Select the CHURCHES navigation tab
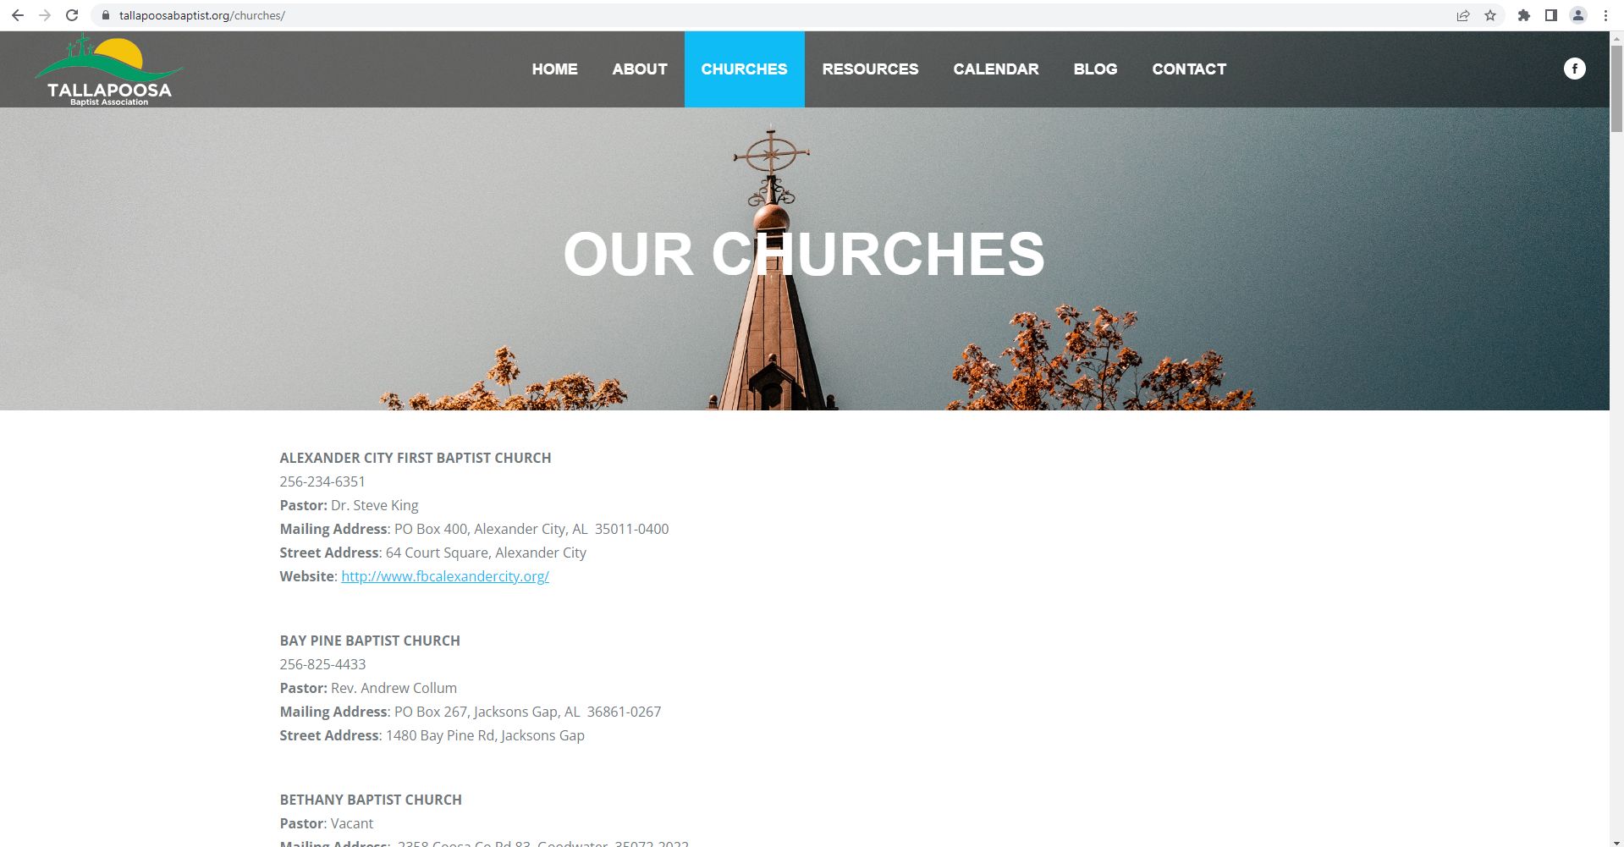 744,69
